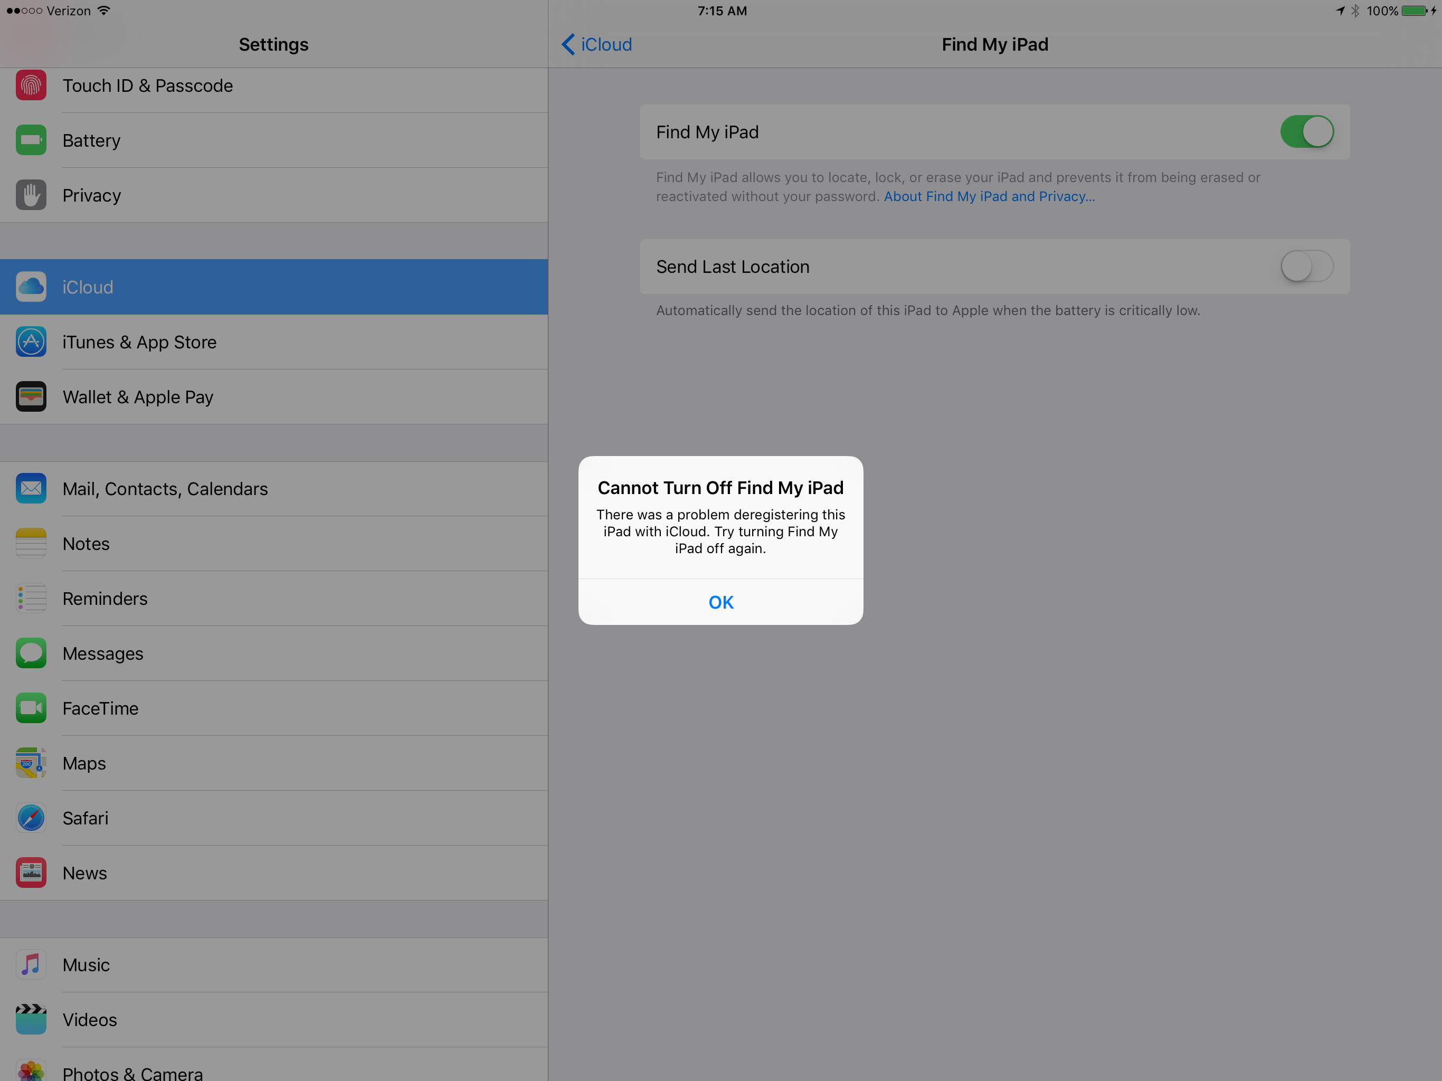The image size is (1442, 1081).
Task: Tap the battery indicator in status bar
Action: pyautogui.click(x=1415, y=11)
